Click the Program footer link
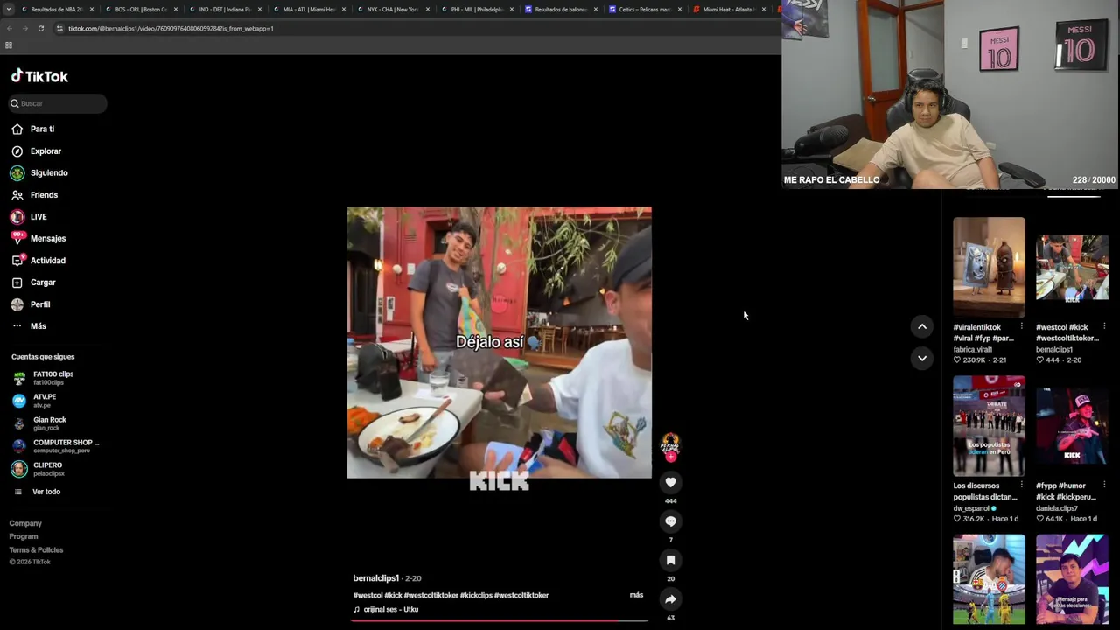The height and width of the screenshot is (630, 1120). (x=24, y=536)
